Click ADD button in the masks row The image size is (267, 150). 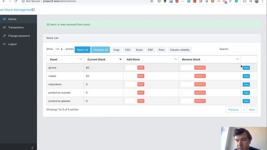pyautogui.click(x=141, y=76)
